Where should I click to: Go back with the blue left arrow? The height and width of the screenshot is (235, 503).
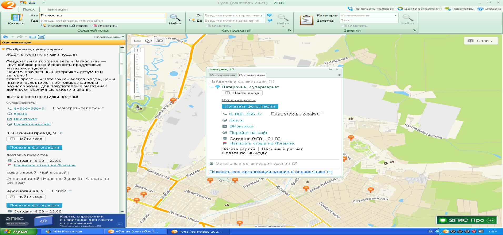(x=6, y=37)
